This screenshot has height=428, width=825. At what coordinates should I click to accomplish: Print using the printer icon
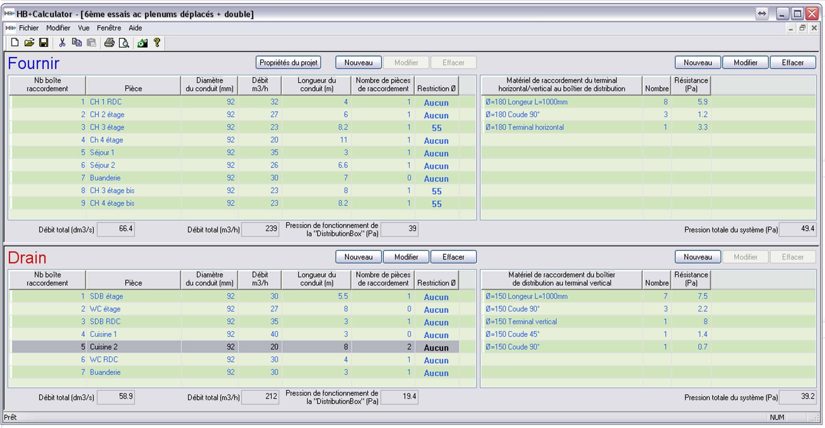[x=109, y=42]
